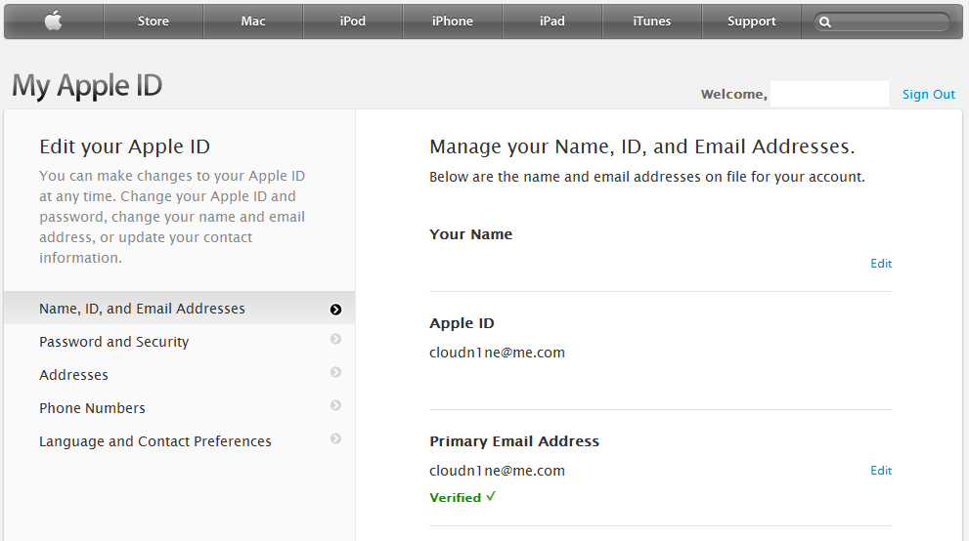Click the Welcome label

coord(733,95)
